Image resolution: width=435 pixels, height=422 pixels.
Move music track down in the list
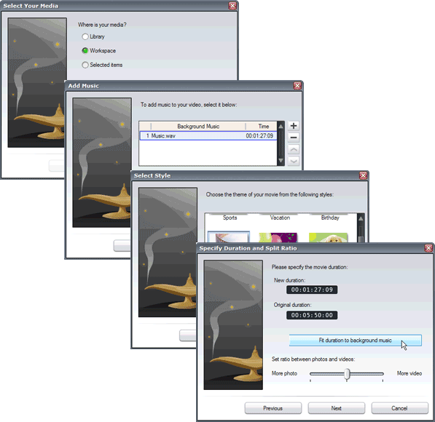(293, 161)
